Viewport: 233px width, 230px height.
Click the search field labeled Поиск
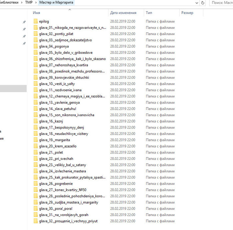point(222,3)
